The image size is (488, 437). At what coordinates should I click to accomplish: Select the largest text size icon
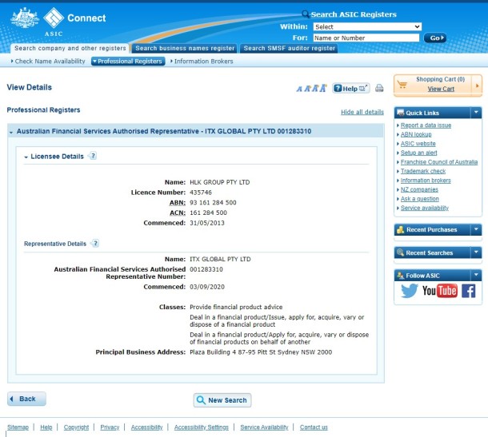coord(324,88)
